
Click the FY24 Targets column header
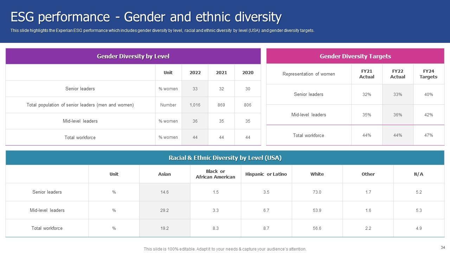pyautogui.click(x=428, y=74)
